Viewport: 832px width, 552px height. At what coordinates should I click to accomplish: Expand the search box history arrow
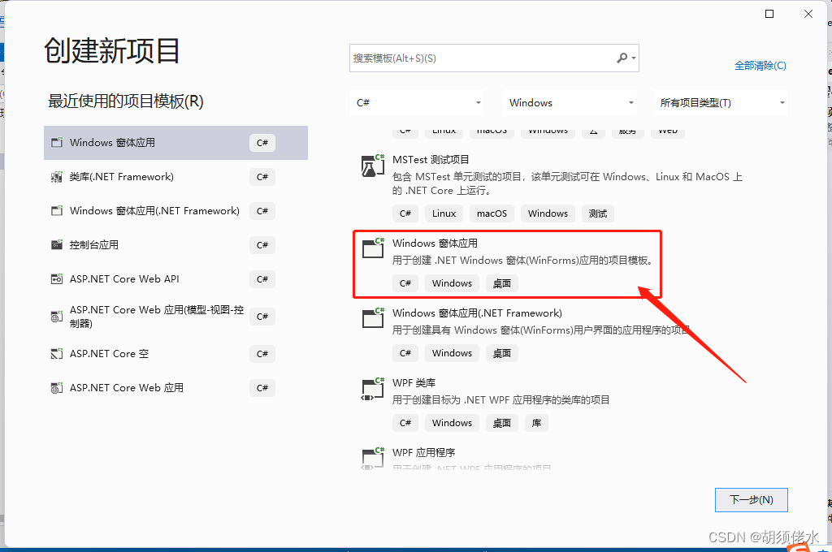pyautogui.click(x=634, y=58)
